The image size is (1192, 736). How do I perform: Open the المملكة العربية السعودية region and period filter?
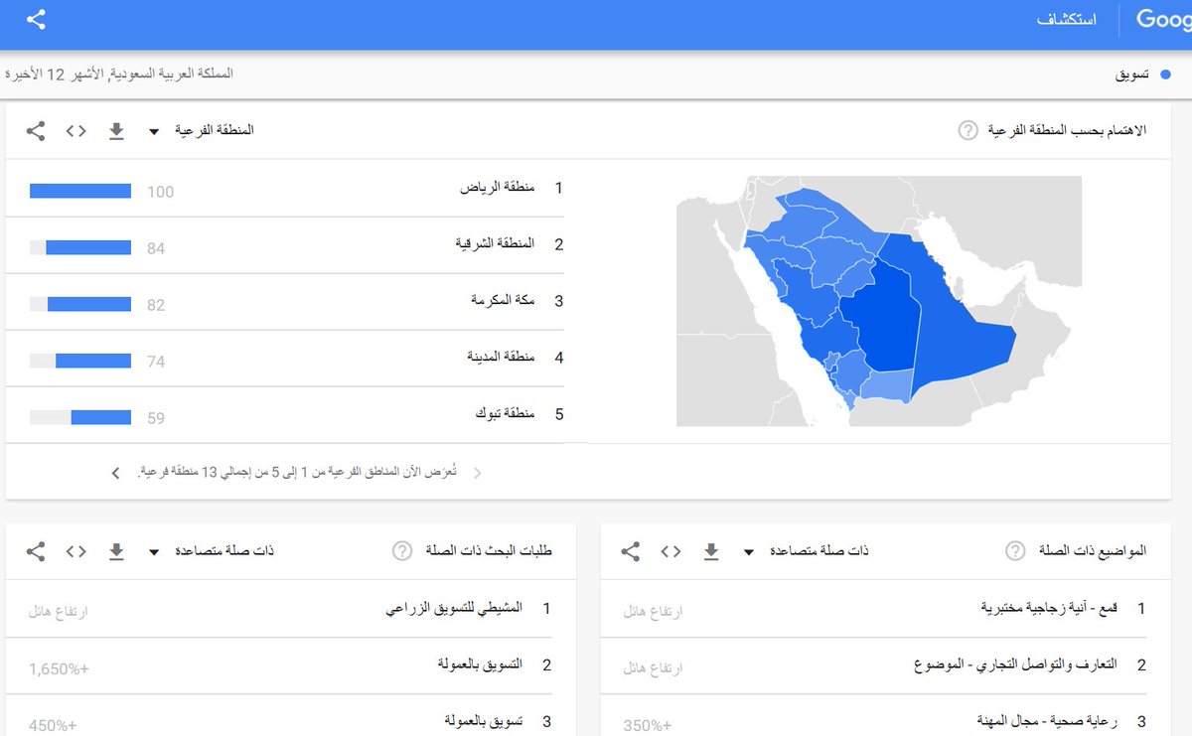point(120,74)
